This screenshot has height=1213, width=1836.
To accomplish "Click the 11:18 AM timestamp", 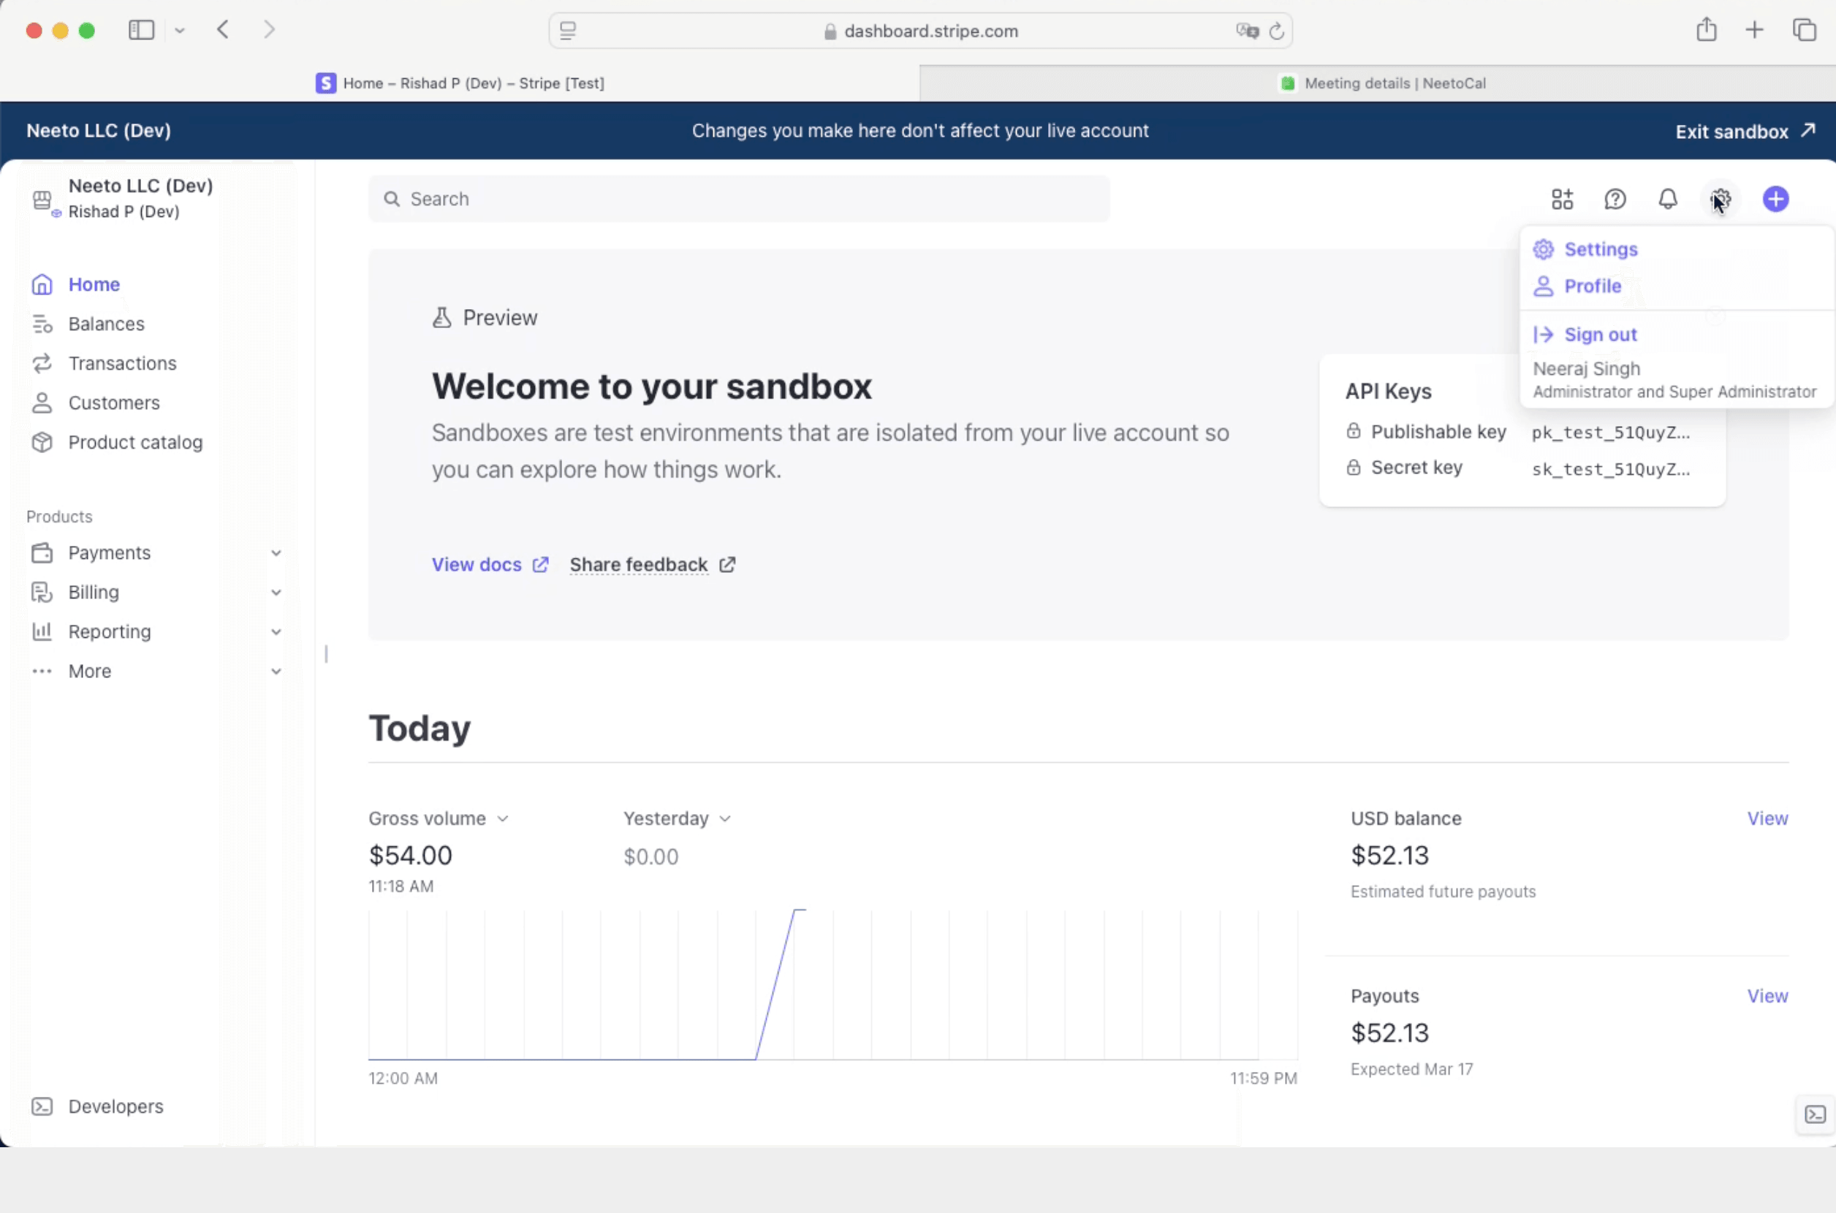I will (x=401, y=886).
